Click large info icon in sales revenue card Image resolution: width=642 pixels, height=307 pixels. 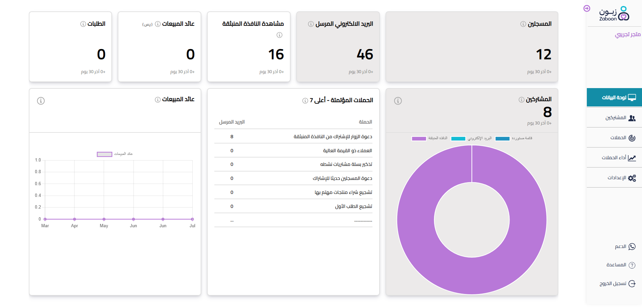pos(41,101)
